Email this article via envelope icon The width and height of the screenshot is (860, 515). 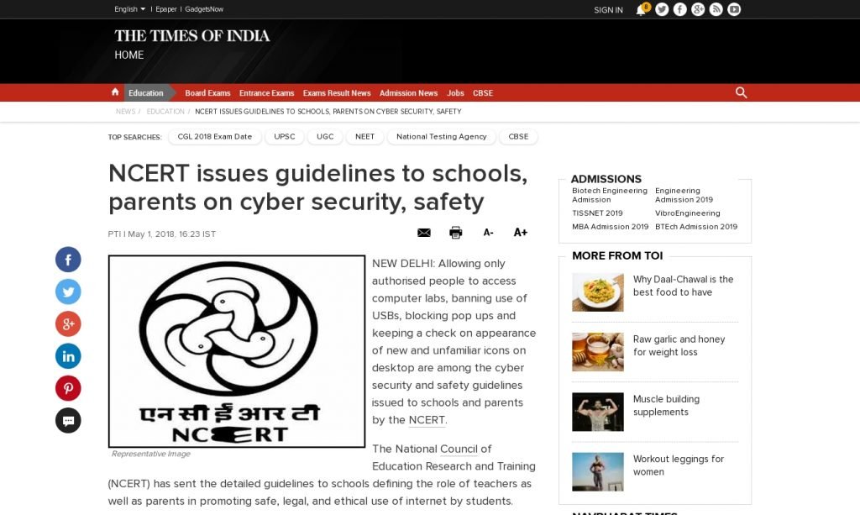[424, 233]
